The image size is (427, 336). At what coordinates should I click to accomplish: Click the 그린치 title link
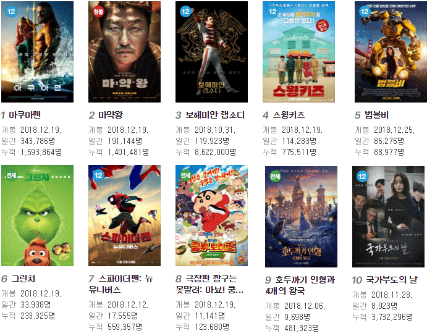point(23,279)
